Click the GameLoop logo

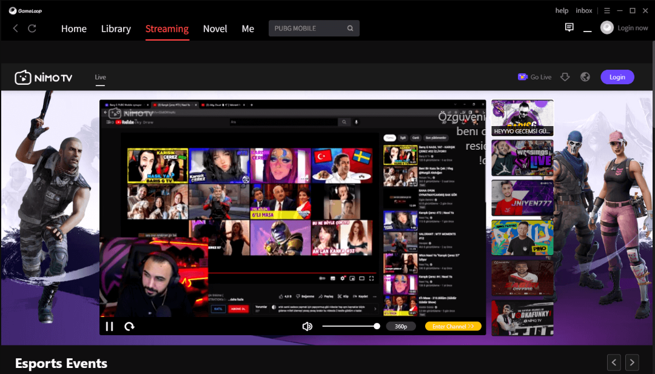25,10
